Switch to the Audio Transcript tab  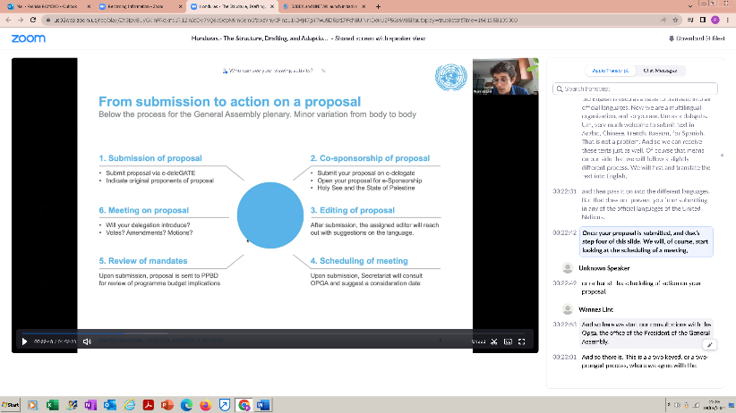(x=611, y=70)
